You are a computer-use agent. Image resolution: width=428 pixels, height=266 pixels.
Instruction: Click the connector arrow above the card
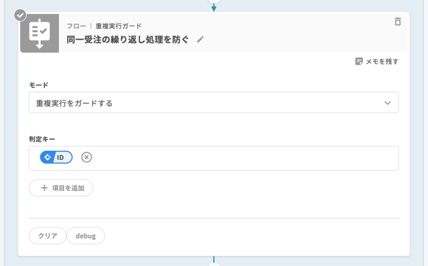point(214,7)
